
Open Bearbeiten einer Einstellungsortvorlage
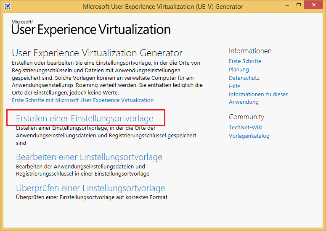tap(89, 157)
